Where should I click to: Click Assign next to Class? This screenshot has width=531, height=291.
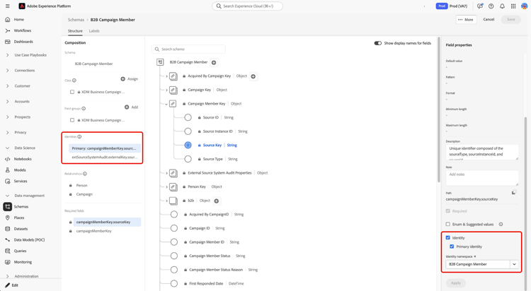click(x=130, y=78)
